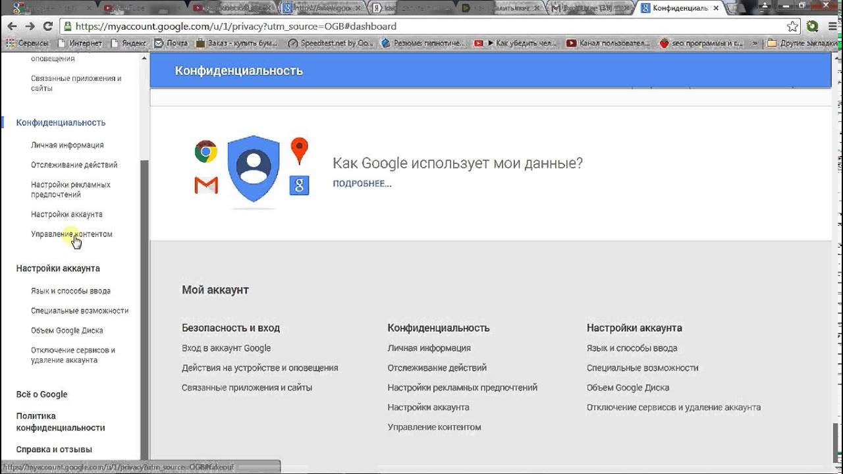Open Политика конфиденциальности in sidebar
843x474 pixels.
point(61,421)
